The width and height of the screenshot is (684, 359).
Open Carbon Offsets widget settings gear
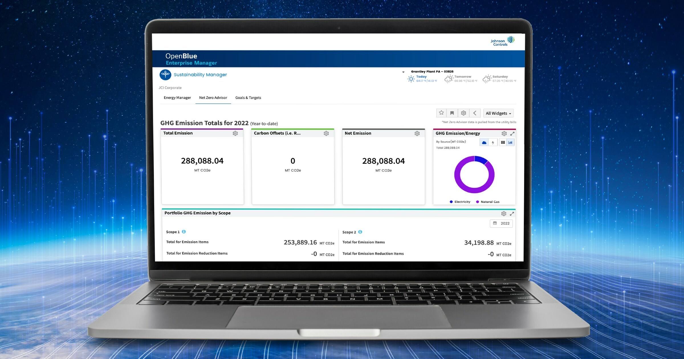326,133
